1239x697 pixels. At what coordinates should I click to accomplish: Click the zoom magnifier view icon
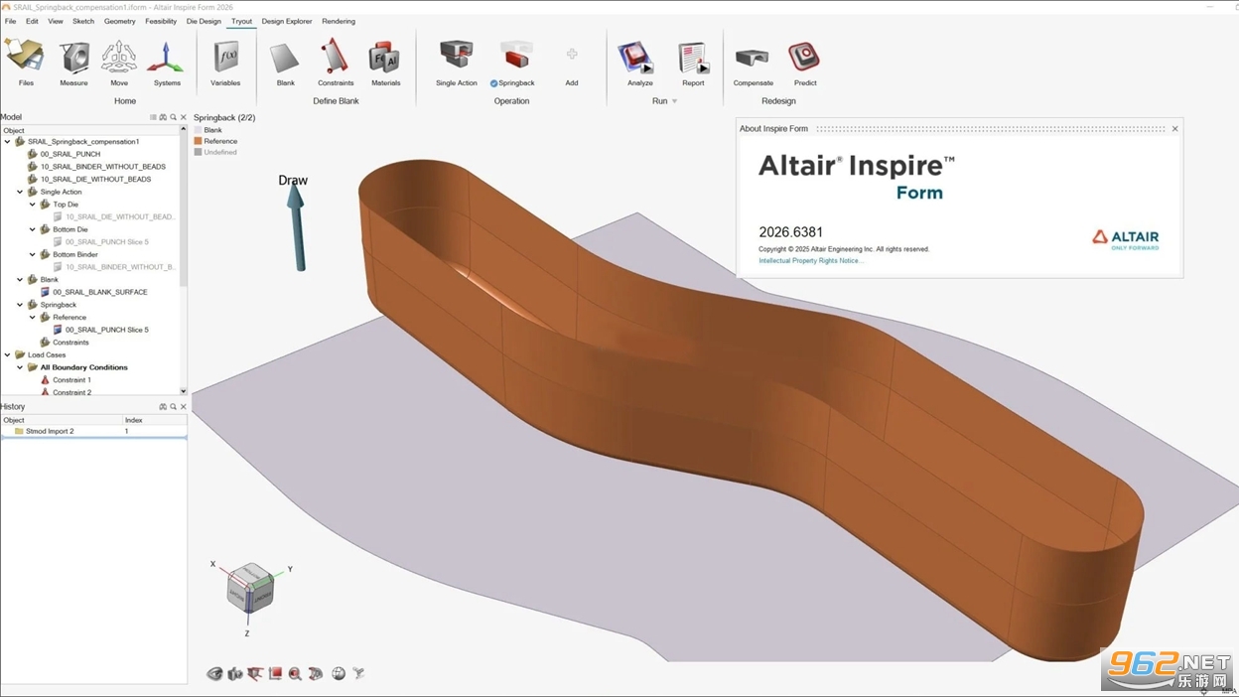click(295, 674)
